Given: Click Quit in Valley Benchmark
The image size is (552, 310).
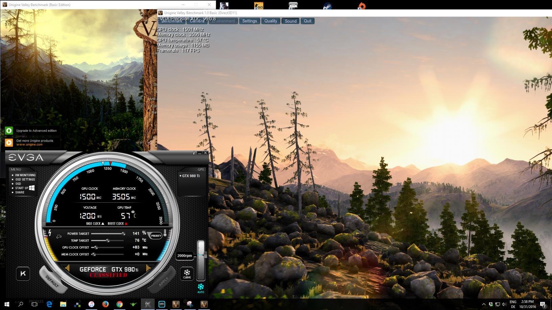Looking at the screenshot, I should click(x=308, y=21).
